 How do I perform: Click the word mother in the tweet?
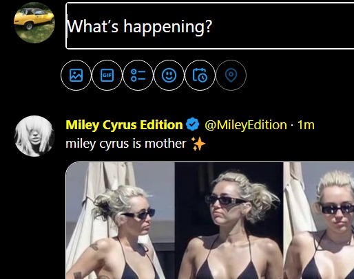tap(165, 144)
